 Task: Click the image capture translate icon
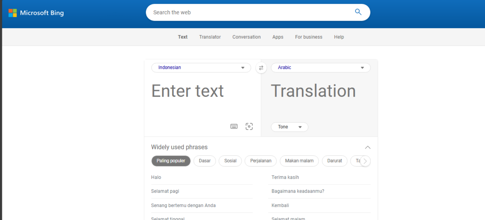249,126
